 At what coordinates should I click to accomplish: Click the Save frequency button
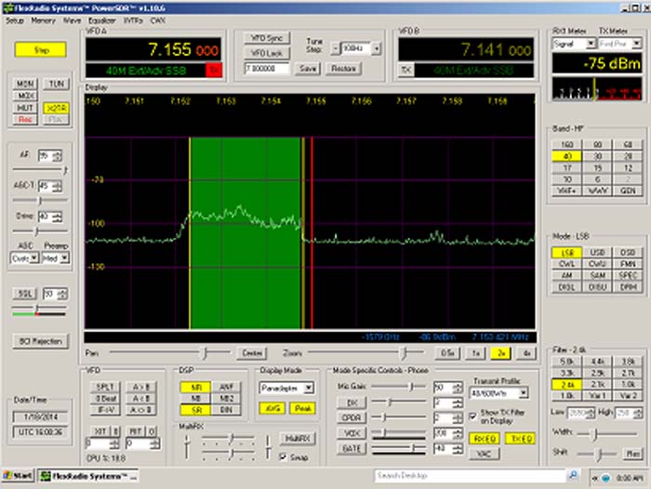[x=308, y=69]
